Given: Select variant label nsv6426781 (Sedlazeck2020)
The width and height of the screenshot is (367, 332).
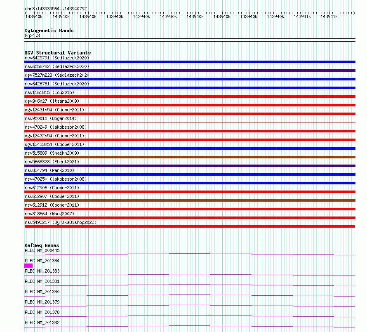Looking at the screenshot, I should pos(57,84).
